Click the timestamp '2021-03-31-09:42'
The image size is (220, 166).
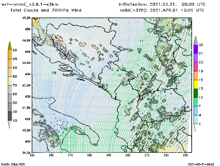click(201, 164)
